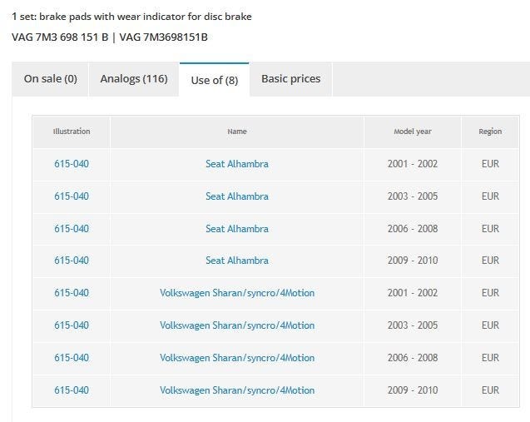530x422 pixels.
Task: Open the Analogs (116) tab
Action: click(134, 79)
